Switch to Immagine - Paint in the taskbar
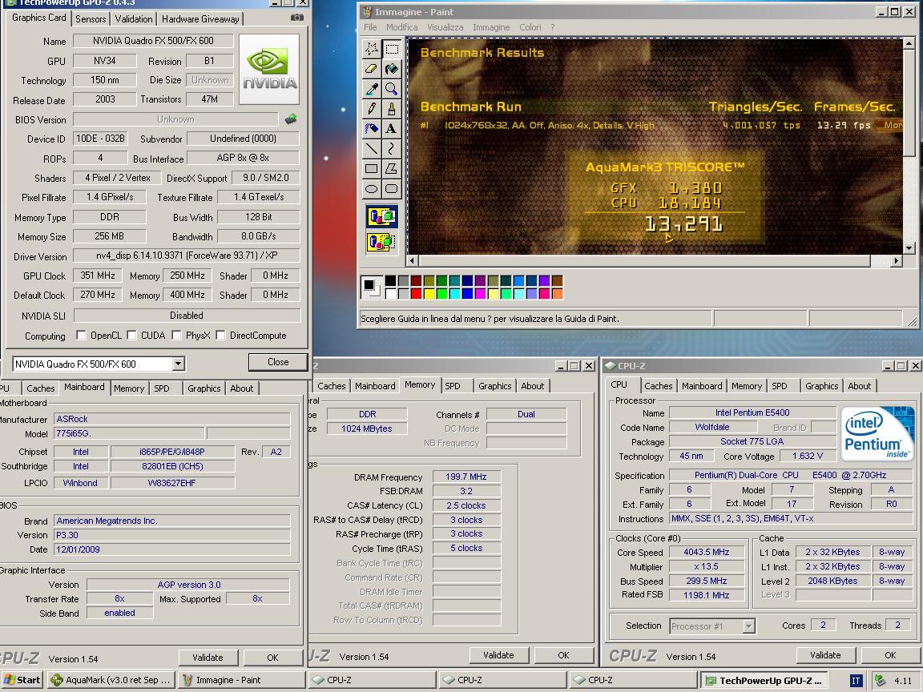 point(241,680)
